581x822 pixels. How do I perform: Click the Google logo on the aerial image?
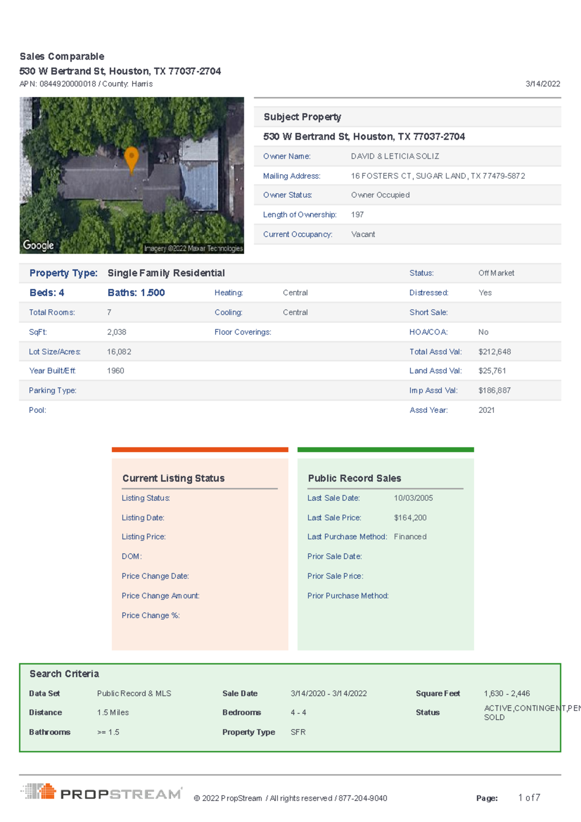[38, 245]
